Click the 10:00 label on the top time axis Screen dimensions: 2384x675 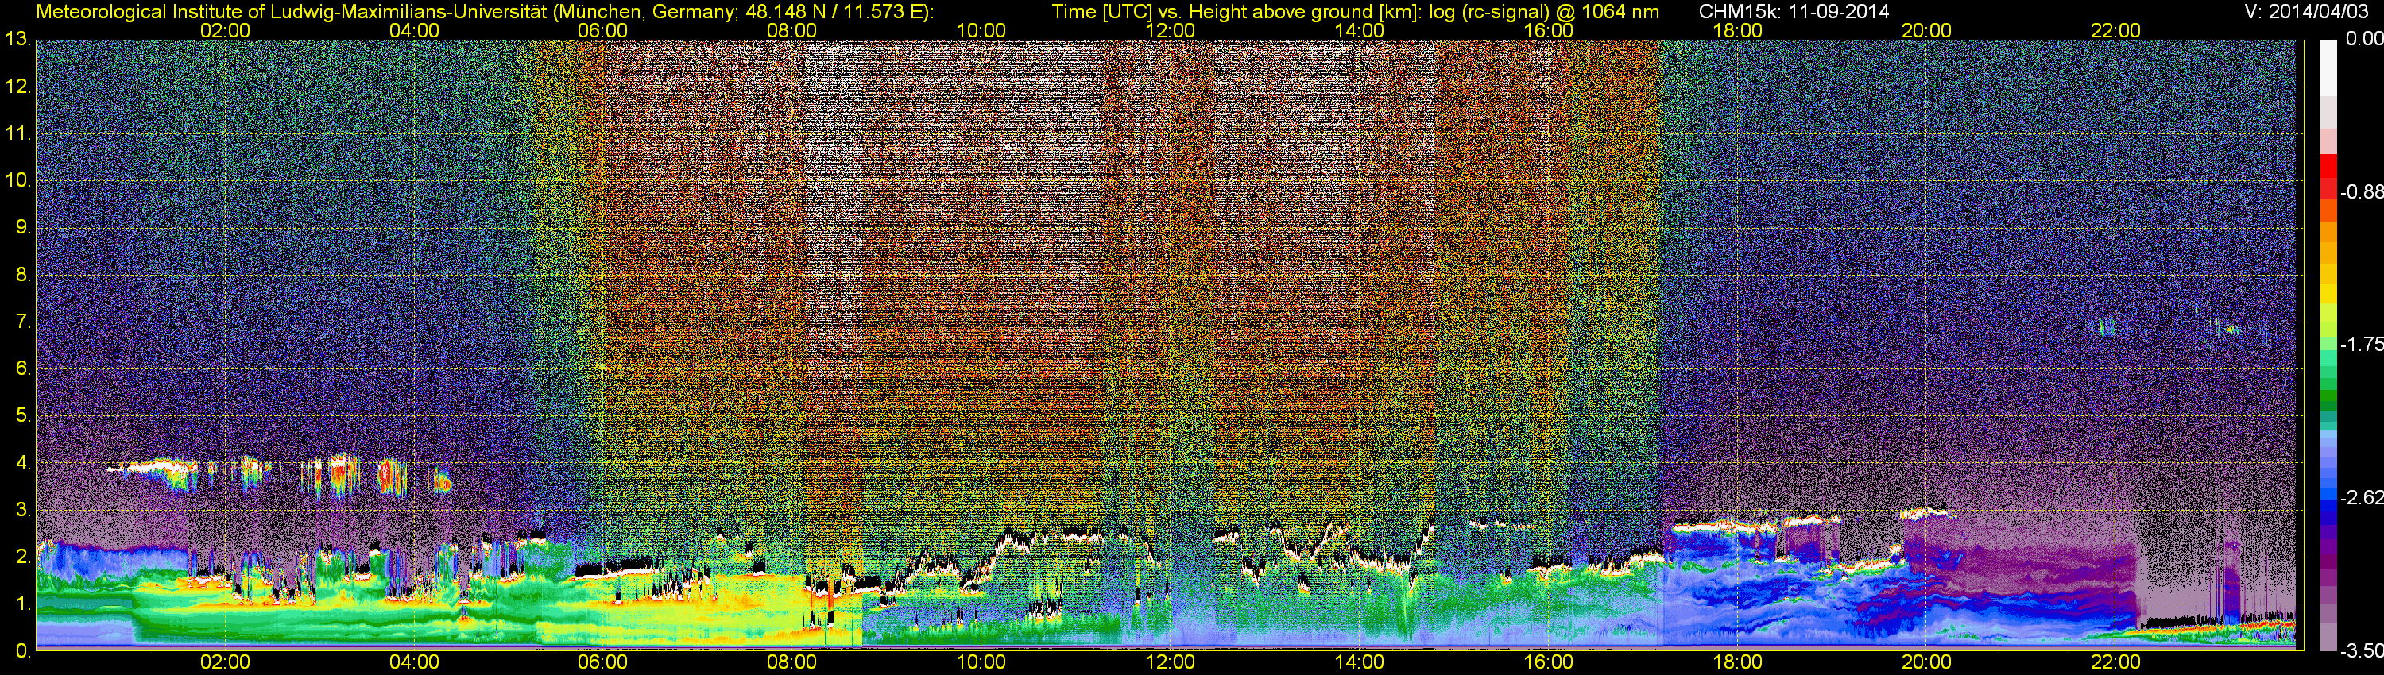pyautogui.click(x=981, y=30)
